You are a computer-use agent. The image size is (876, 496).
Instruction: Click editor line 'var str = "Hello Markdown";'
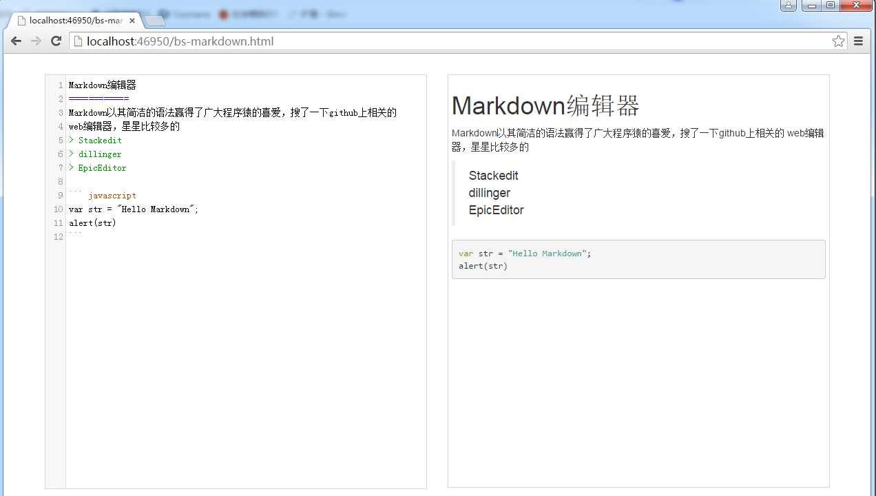tap(134, 209)
